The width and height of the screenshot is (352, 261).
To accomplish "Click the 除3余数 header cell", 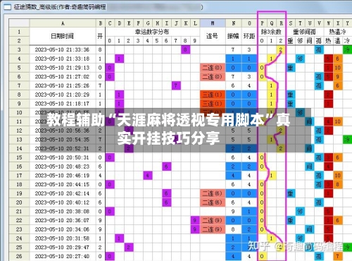I will pyautogui.click(x=272, y=32).
